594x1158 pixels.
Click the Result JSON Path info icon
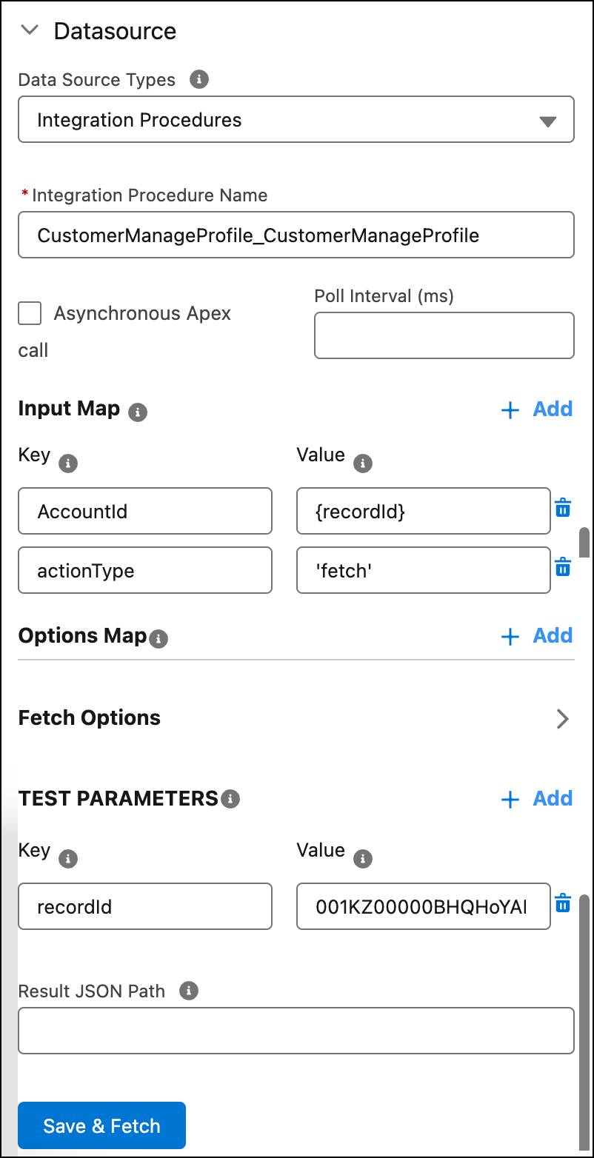pyautogui.click(x=189, y=991)
